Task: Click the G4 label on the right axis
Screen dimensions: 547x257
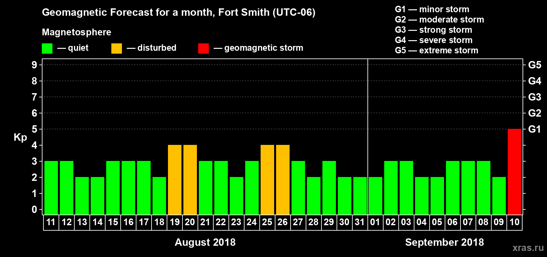Action: pos(535,81)
